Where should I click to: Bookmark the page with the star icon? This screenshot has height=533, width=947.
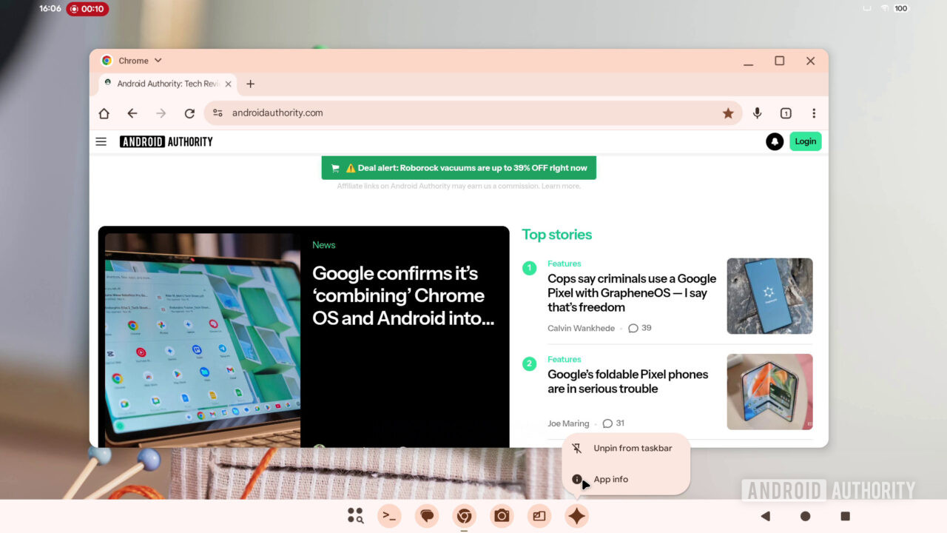(x=728, y=113)
